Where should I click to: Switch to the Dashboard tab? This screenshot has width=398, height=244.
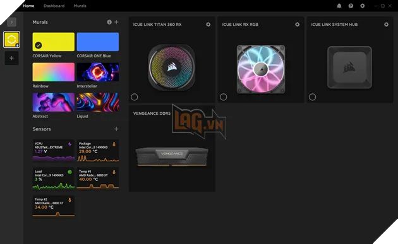(54, 6)
